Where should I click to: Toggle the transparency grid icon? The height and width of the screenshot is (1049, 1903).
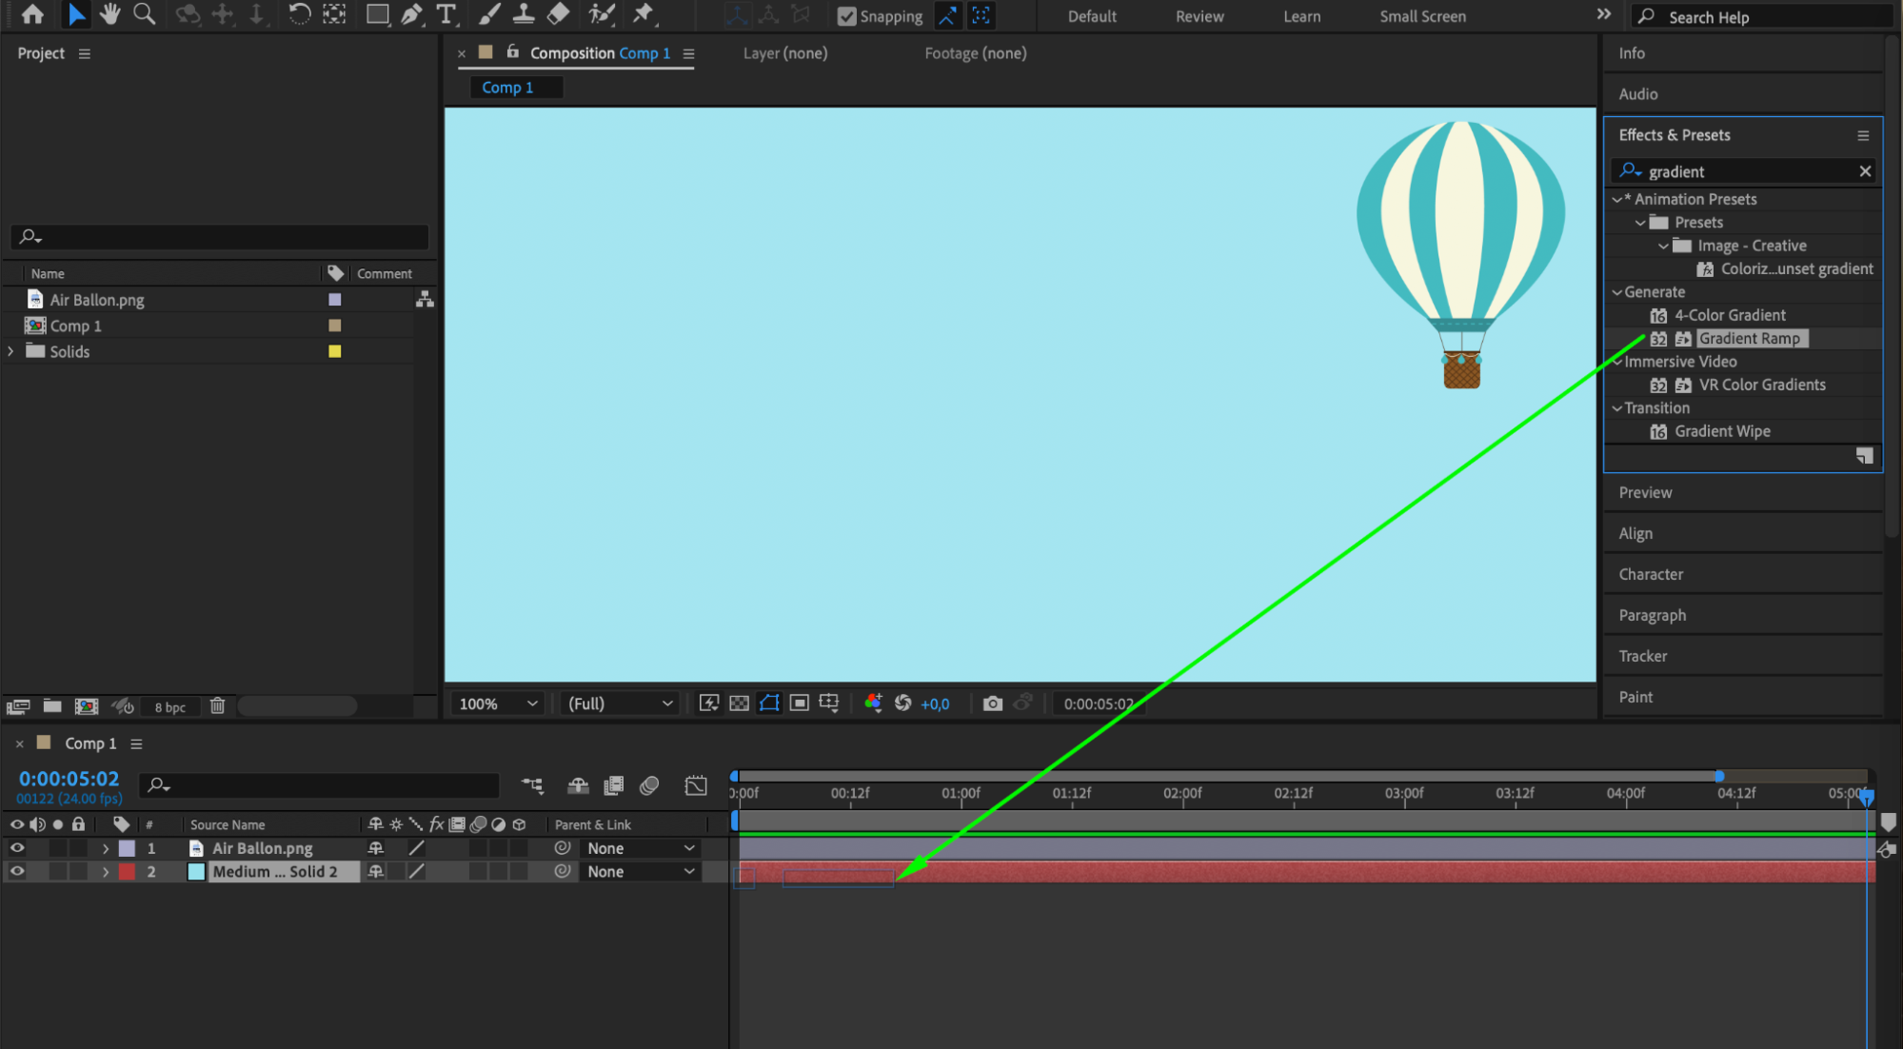739,703
